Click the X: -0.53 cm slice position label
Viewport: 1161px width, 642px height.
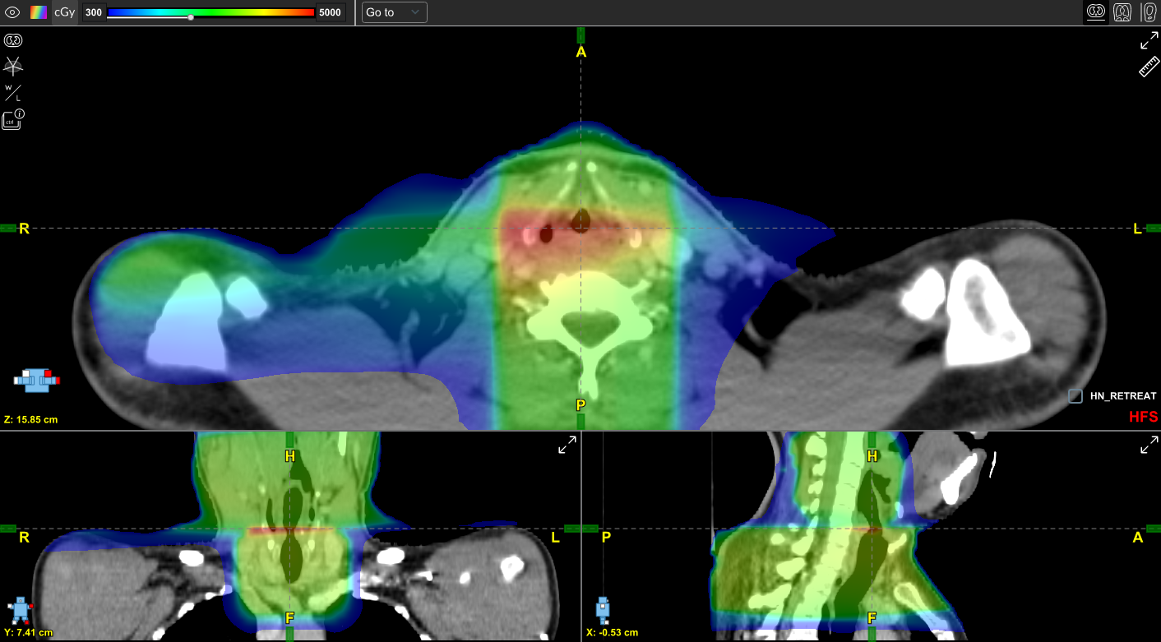(x=613, y=633)
